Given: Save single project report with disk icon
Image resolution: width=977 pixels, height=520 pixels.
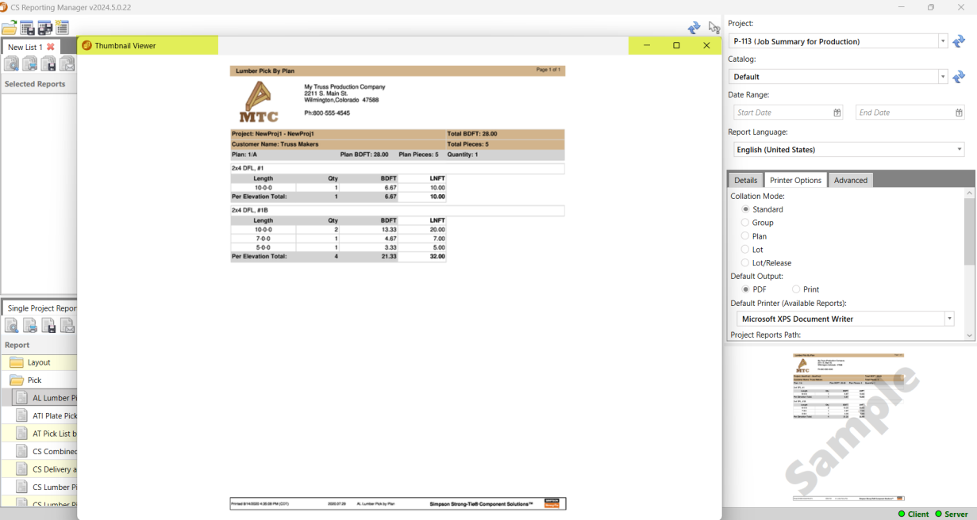Looking at the screenshot, I should pos(48,325).
